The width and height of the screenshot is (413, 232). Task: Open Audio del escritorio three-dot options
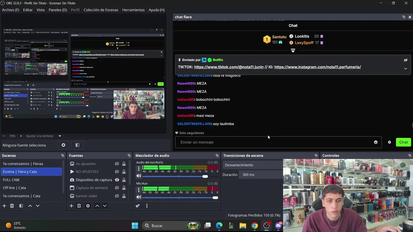point(139,169)
